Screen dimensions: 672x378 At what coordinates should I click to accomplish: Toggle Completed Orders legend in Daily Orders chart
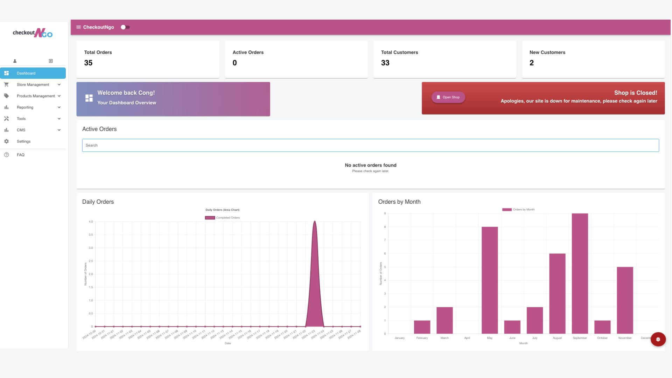point(222,218)
